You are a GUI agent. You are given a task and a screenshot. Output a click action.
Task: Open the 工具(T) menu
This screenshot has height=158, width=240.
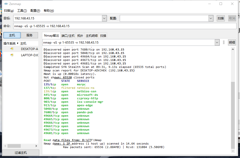[x=22, y=10]
